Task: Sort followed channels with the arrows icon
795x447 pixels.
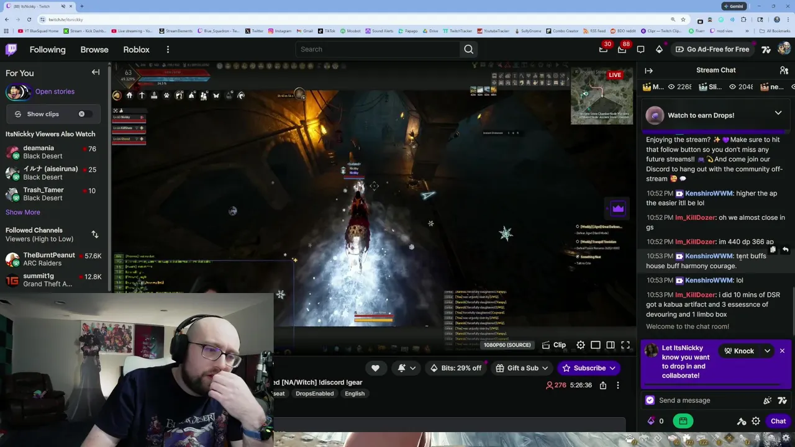Action: coord(95,234)
